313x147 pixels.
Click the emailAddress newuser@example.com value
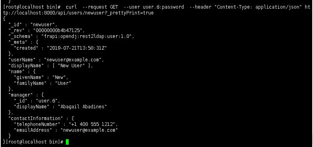tap(89, 130)
